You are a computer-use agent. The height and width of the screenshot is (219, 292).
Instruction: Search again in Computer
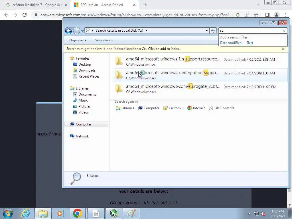click(x=149, y=108)
